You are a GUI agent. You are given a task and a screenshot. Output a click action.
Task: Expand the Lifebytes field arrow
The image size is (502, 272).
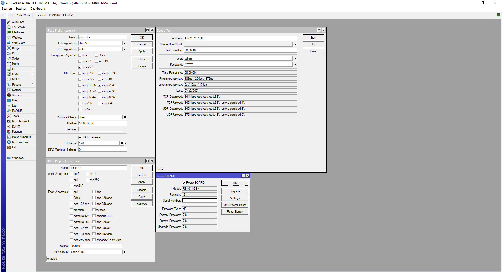125,129
